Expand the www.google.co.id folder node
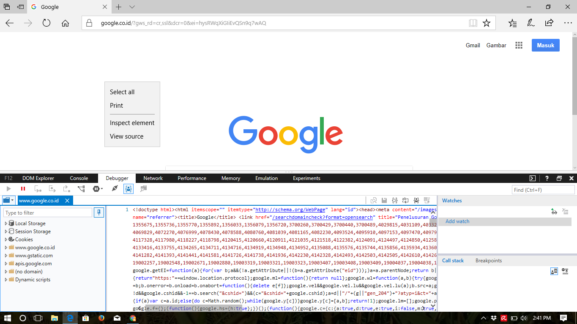577x324 pixels. [x=6, y=248]
